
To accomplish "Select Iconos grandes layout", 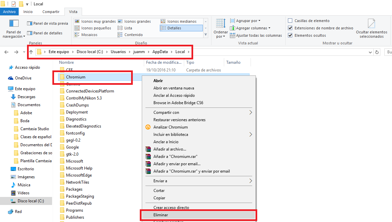I will 134,21.
